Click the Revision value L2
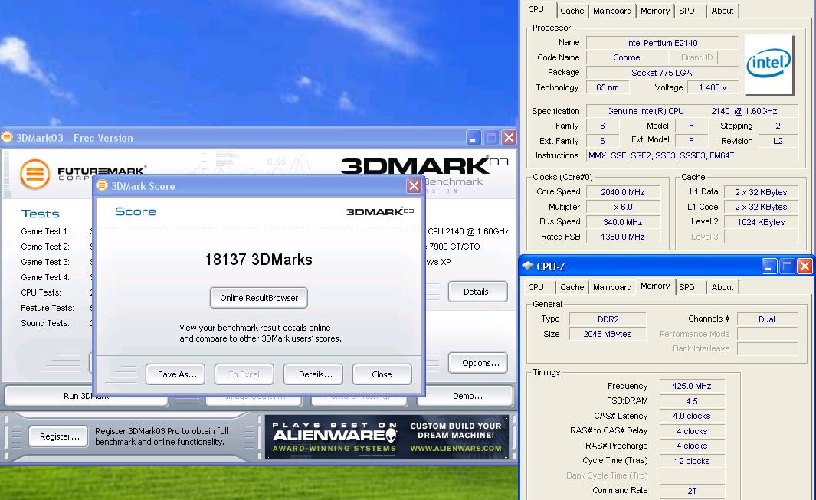The image size is (816, 500). click(x=778, y=140)
